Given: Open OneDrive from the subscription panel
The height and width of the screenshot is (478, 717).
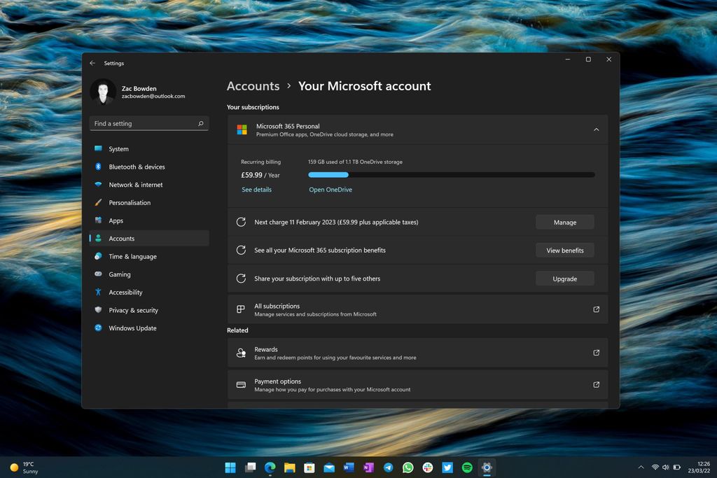Looking at the screenshot, I should point(330,189).
